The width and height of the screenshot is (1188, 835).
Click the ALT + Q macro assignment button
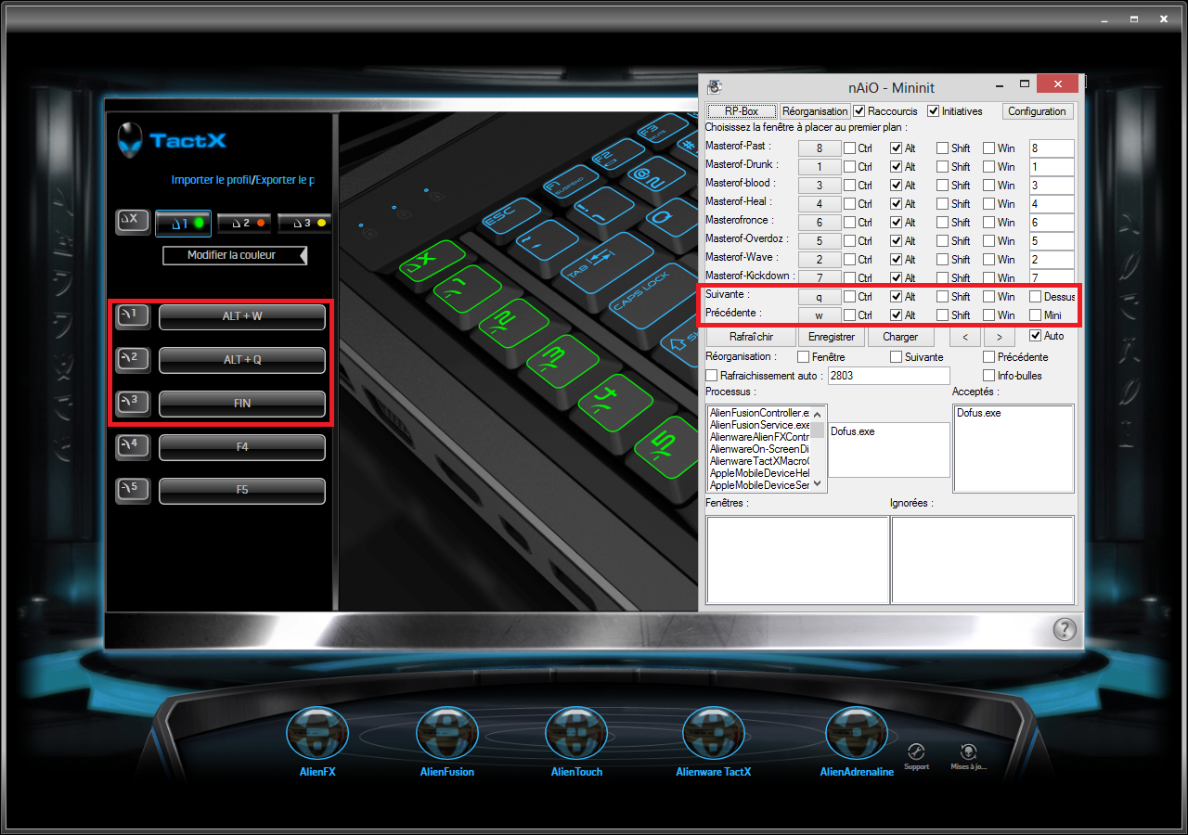pyautogui.click(x=242, y=360)
